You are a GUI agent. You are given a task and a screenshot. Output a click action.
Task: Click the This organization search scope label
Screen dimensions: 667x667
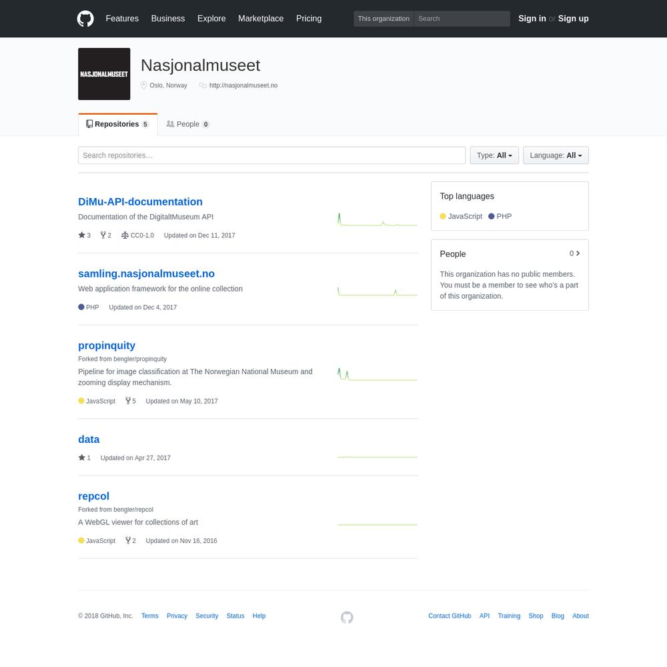pos(384,19)
